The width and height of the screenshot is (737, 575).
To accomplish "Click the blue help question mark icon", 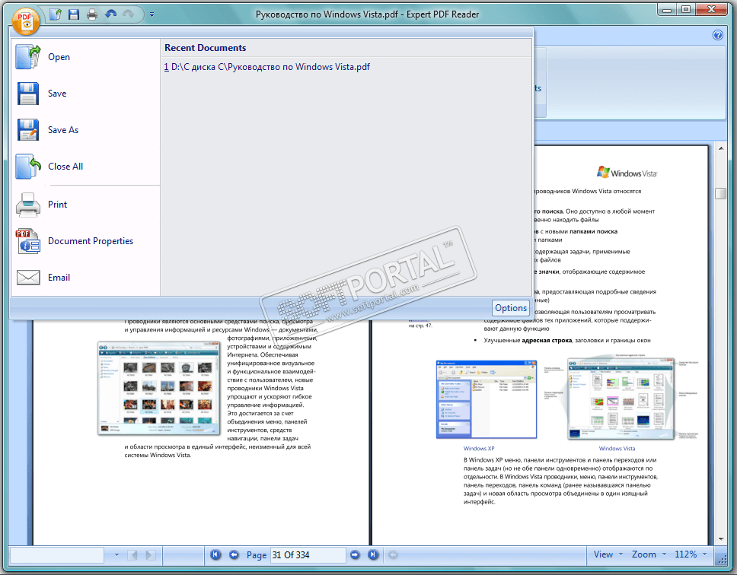I will tap(718, 35).
